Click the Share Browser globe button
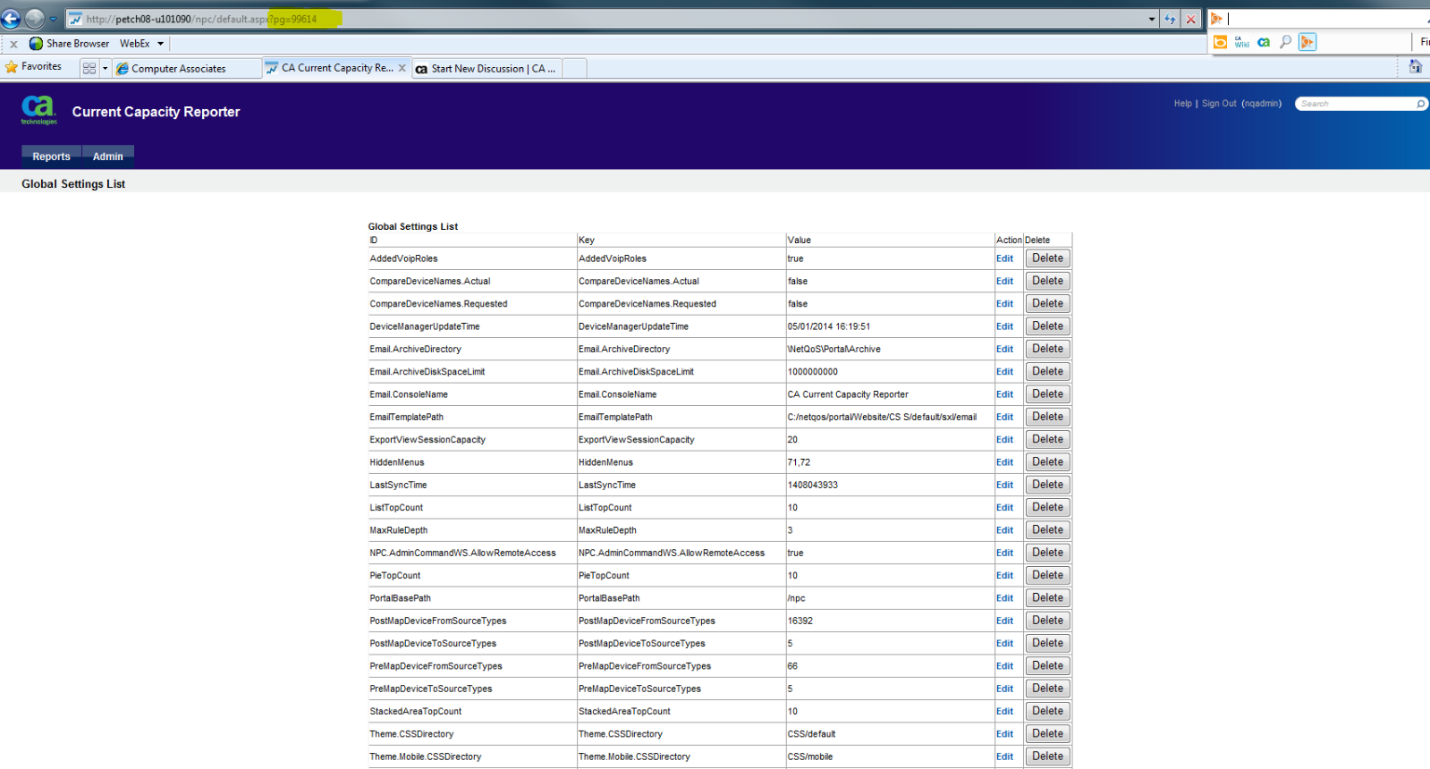 tap(69, 43)
